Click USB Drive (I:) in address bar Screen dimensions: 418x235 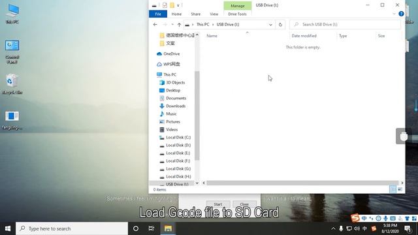pos(228,25)
